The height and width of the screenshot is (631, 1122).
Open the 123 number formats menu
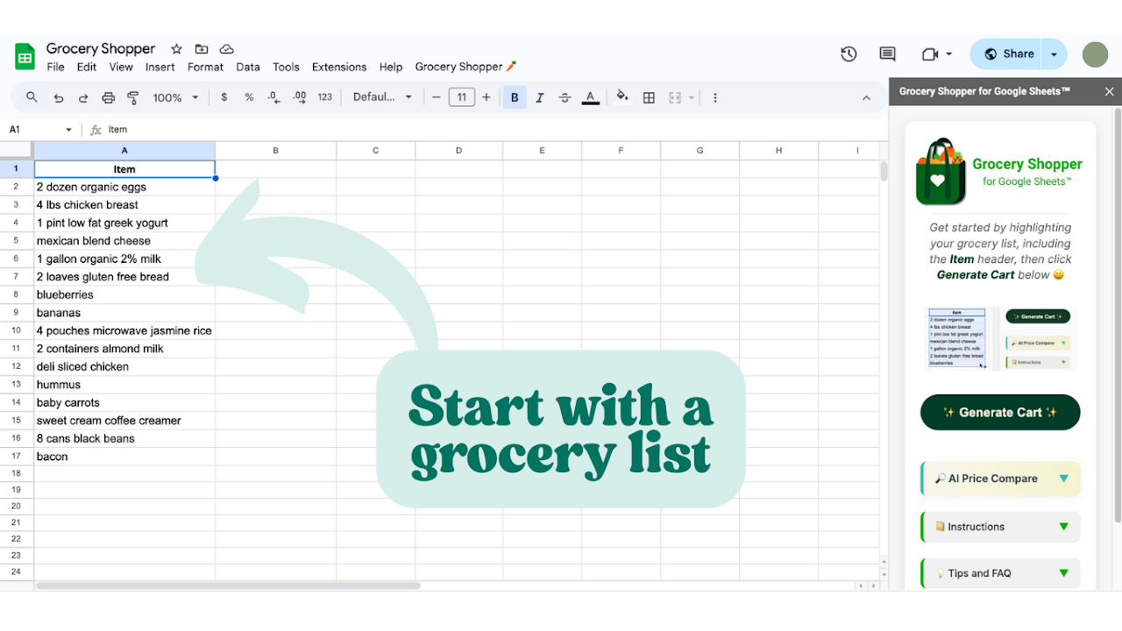point(325,97)
